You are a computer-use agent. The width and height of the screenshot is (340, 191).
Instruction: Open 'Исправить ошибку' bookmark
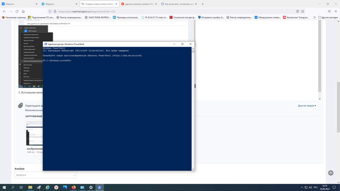[211, 17]
